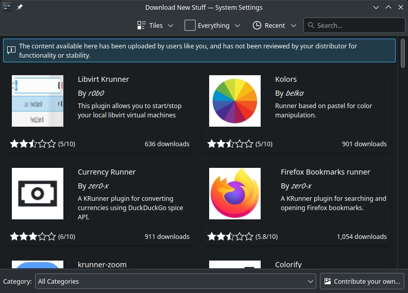Click the magnifier icon in search box

tap(311, 25)
